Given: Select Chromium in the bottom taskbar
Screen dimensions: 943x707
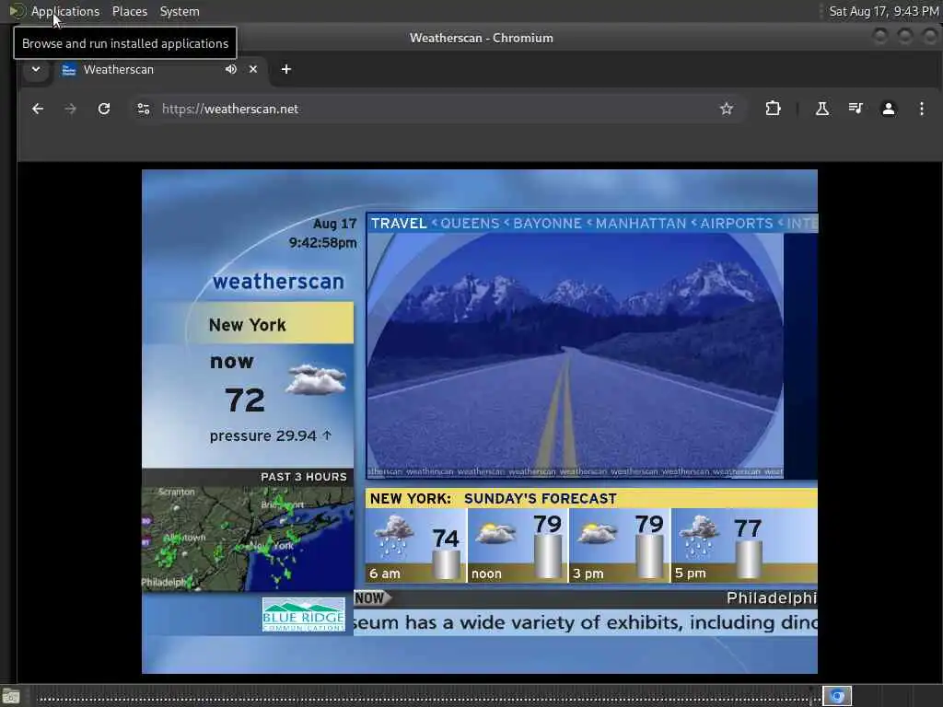Looking at the screenshot, I should tap(837, 697).
